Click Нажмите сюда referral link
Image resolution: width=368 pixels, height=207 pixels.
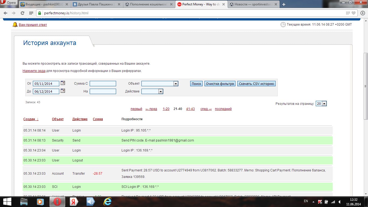pos(34,71)
